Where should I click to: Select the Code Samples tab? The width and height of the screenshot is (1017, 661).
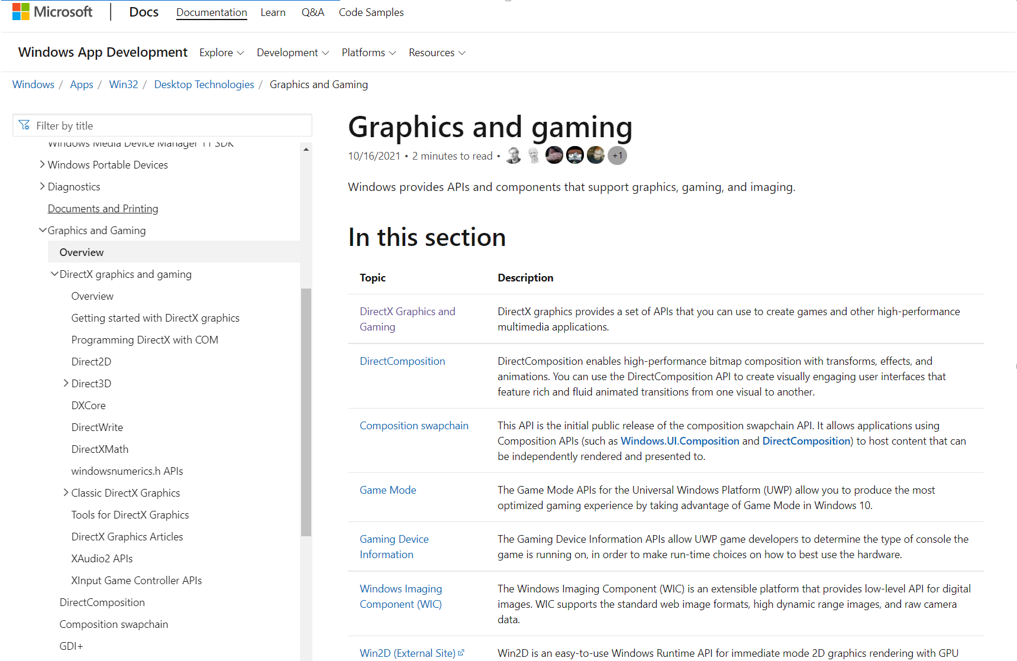[x=371, y=12]
